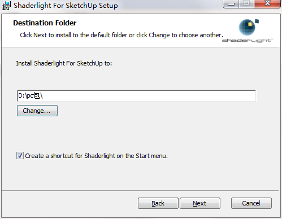Click the 'Install Shaderlight For SketchUp to:' label
The width and height of the screenshot is (282, 219).
pyautogui.click(x=64, y=63)
